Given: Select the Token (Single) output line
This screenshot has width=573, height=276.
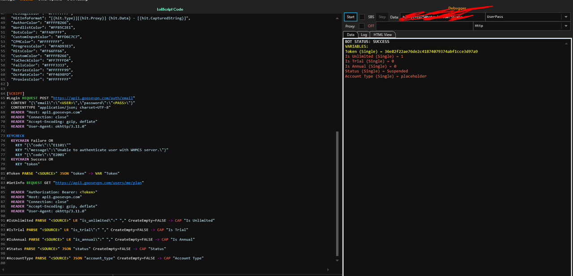Looking at the screenshot, I should click(411, 51).
